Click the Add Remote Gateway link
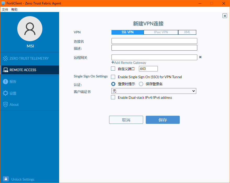 coord(129,63)
